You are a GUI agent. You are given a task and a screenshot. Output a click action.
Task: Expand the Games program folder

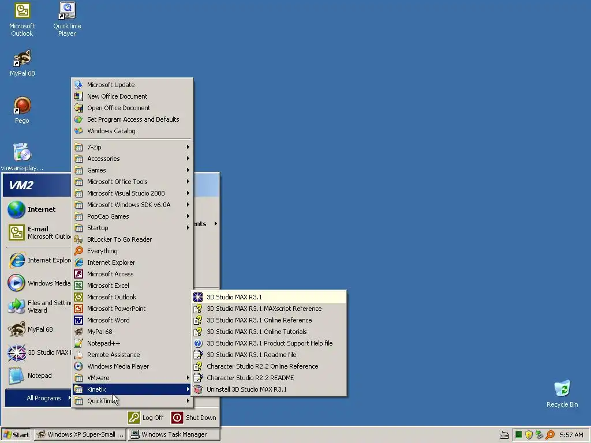[132, 170]
